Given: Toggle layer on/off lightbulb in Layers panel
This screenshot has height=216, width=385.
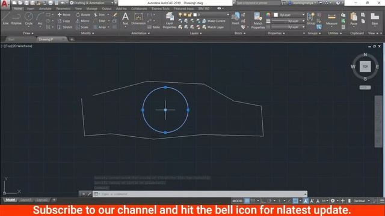Looking at the screenshot, I should tap(180, 14).
